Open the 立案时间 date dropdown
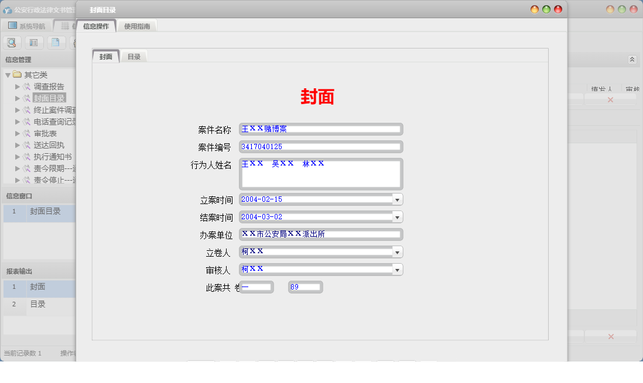The width and height of the screenshot is (643, 383). pos(398,199)
